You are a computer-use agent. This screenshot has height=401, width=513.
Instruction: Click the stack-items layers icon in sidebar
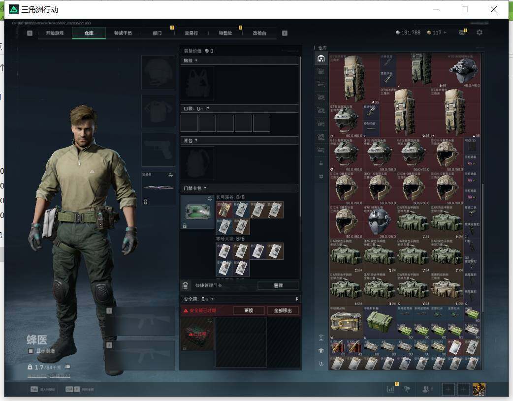(321, 351)
